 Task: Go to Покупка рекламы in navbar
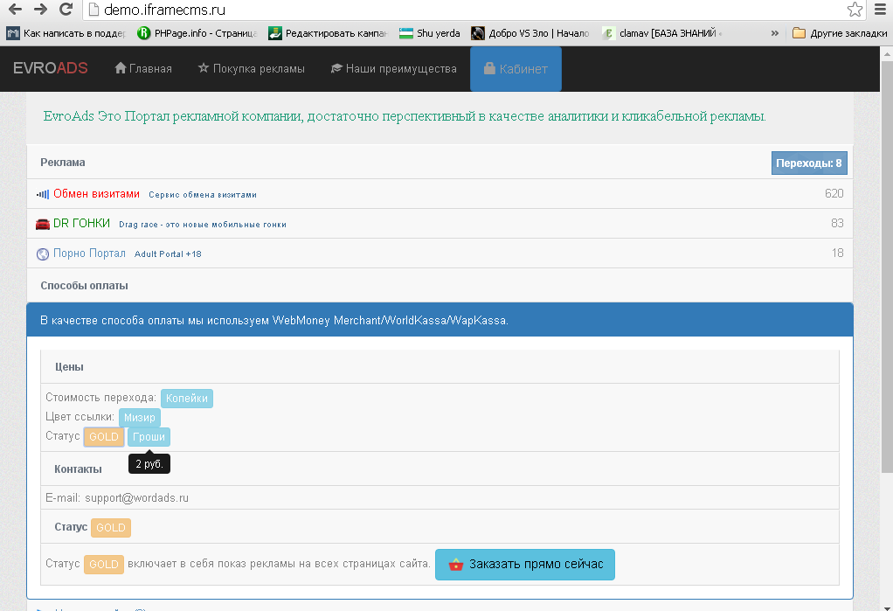coord(252,68)
